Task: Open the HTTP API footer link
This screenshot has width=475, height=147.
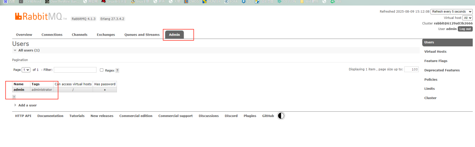Action: coord(23,116)
